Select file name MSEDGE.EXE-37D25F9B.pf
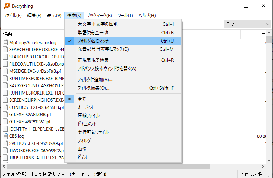Screen dimensions: 273x178 point(35,71)
